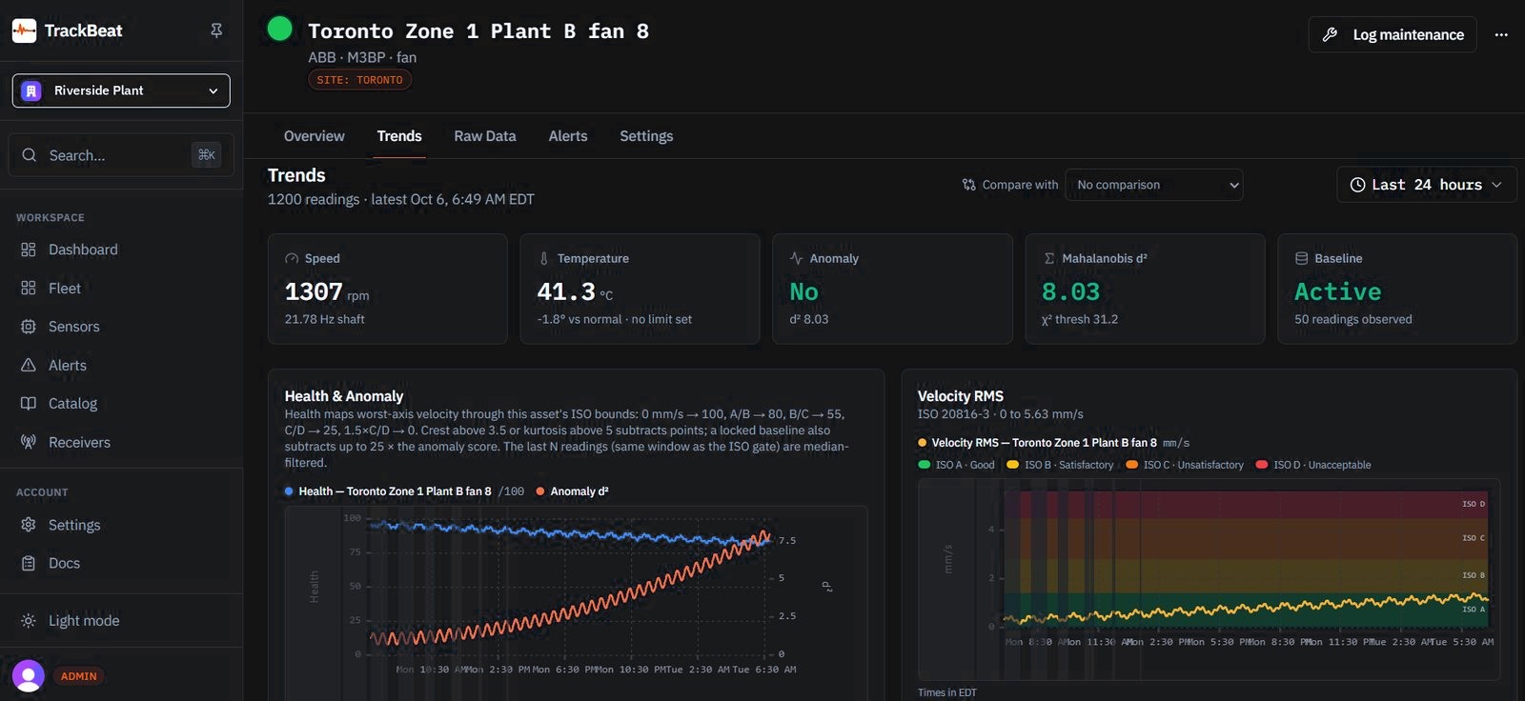This screenshot has height=701, width=1525.
Task: Pin the sidebar with the pin icon
Action: coord(216,30)
